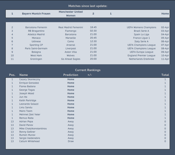Click 'Marseille' away team
175x155 pixels.
tap(71, 38)
